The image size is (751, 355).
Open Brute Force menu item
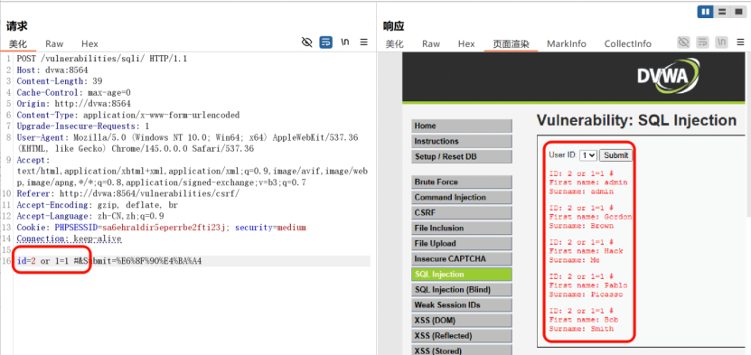pyautogui.click(x=462, y=182)
